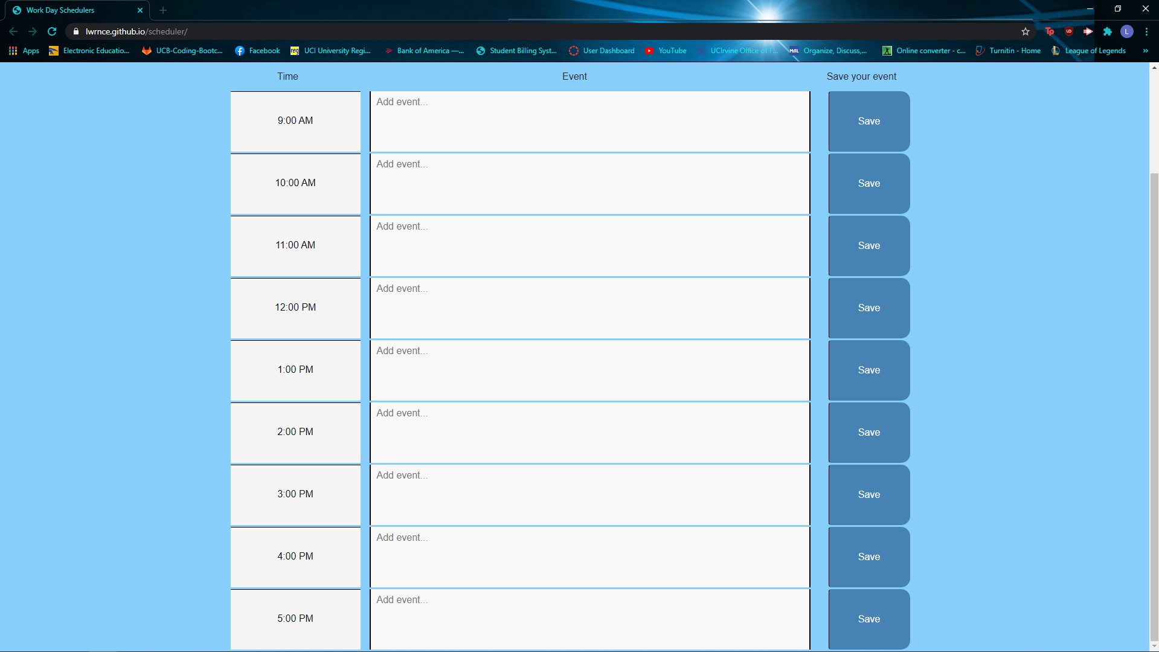1159x652 pixels.
Task: Click the 1:00 PM event text field
Action: tap(590, 370)
